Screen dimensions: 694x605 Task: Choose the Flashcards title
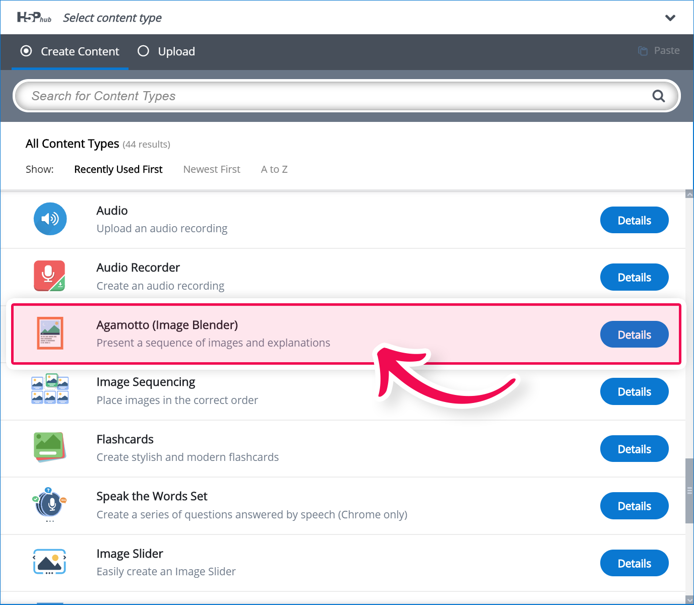click(125, 439)
